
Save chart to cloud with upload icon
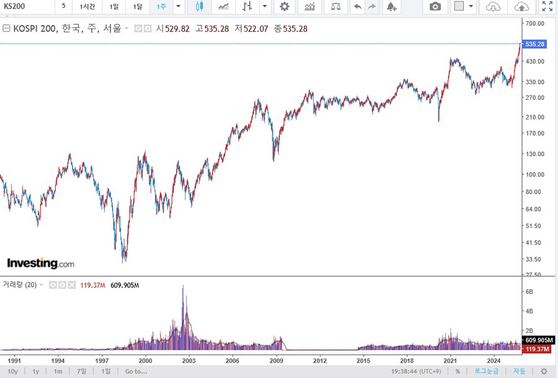click(x=522, y=6)
